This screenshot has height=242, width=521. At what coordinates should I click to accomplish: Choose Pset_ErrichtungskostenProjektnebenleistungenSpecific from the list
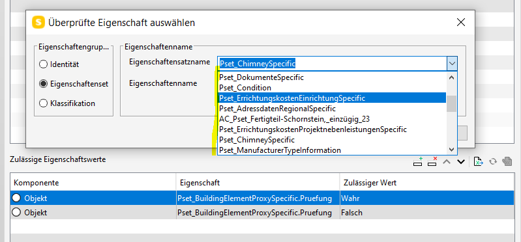[331, 129]
